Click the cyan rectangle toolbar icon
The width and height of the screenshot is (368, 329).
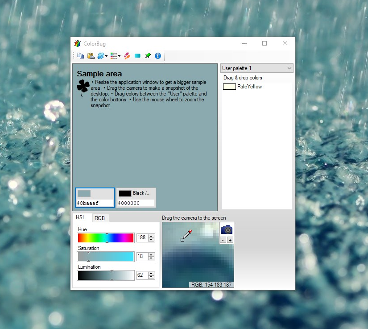[x=137, y=56]
